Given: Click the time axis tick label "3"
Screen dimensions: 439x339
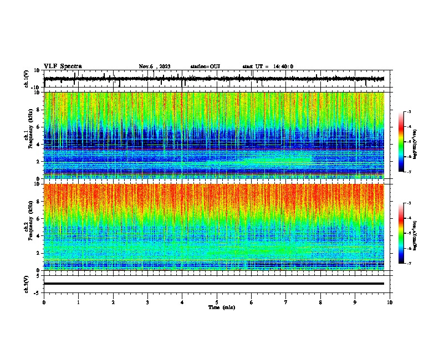Looking at the screenshot, I should (147, 302).
